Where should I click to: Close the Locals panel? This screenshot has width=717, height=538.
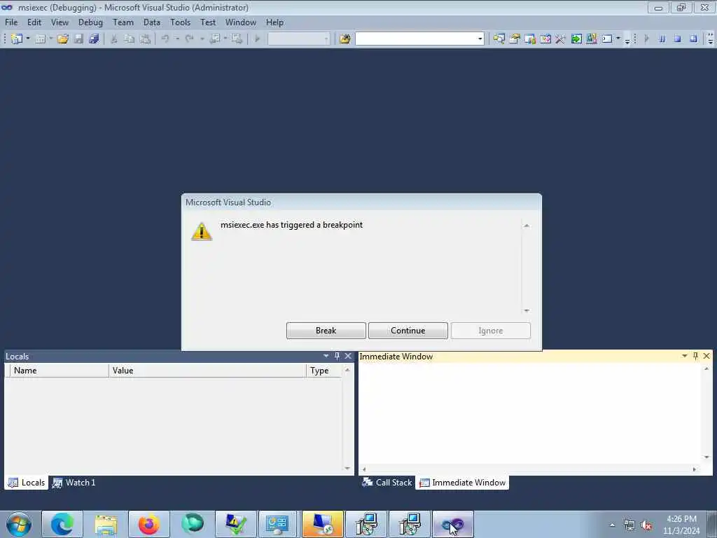[348, 356]
